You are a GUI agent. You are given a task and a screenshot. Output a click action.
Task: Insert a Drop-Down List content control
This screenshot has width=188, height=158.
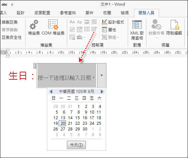87,29
